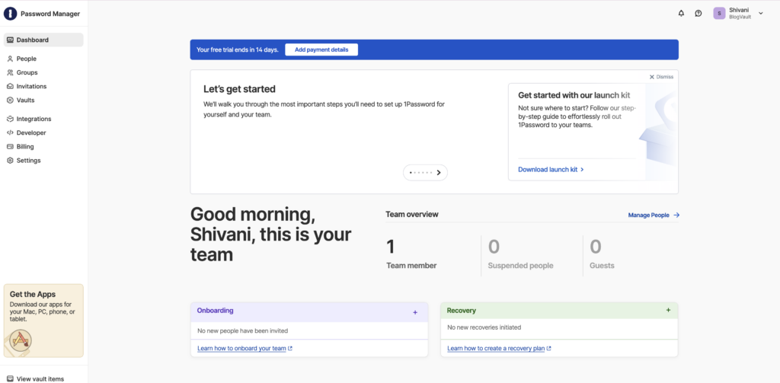Go to the Billing label
Image resolution: width=780 pixels, height=383 pixels.
(25, 147)
